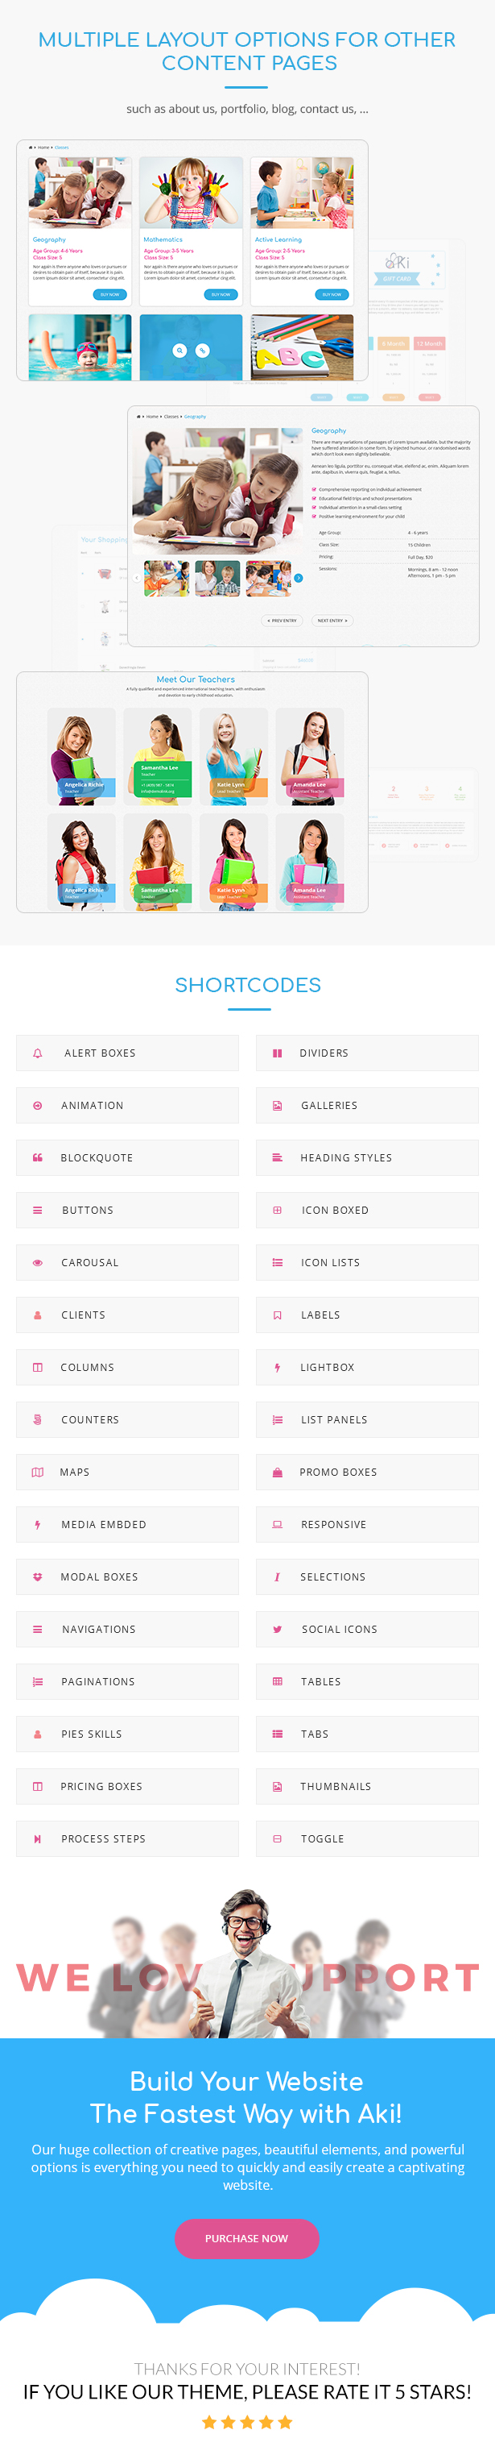Click the Purchase Now button
The image size is (495, 2455).
coord(246,2239)
